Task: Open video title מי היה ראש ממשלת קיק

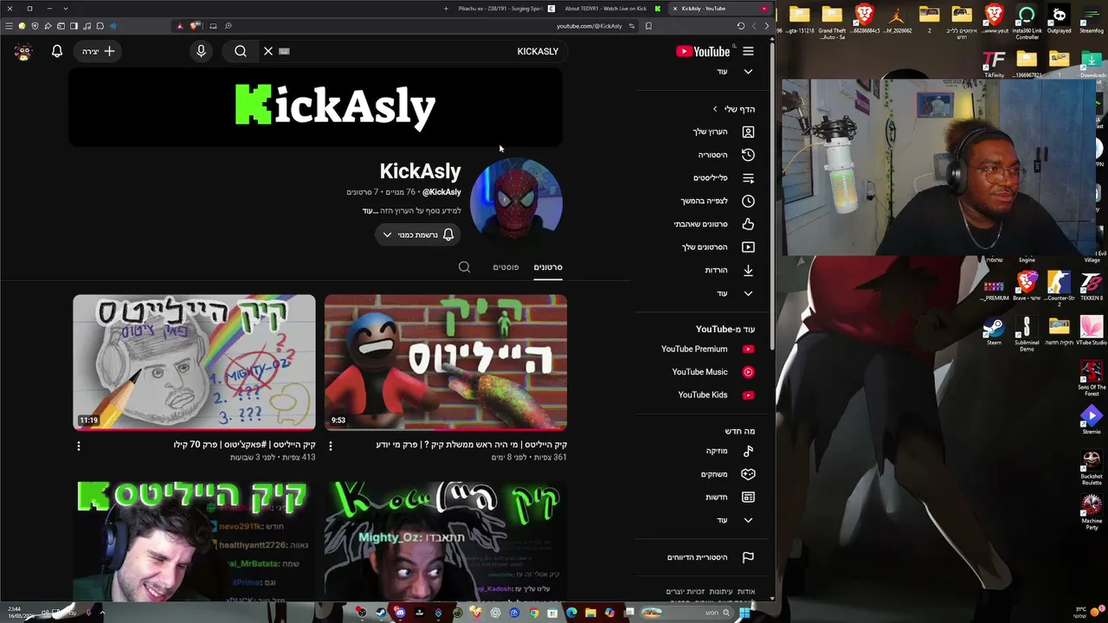Action: [472, 445]
